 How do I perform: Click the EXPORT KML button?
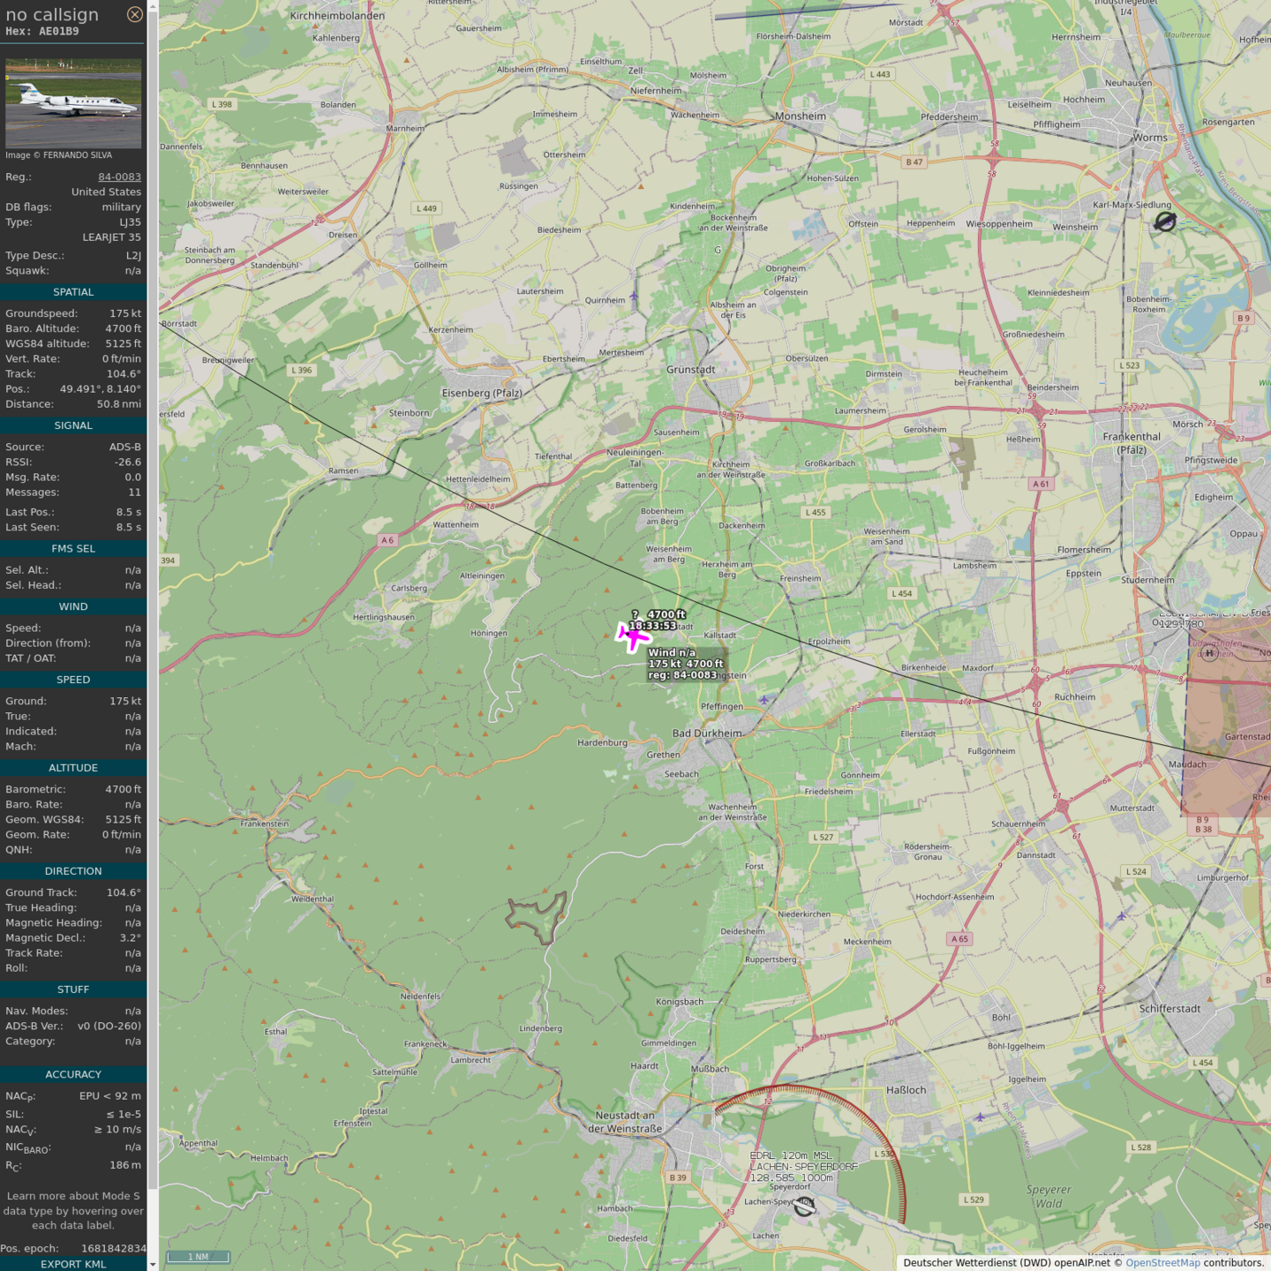pos(73,1264)
